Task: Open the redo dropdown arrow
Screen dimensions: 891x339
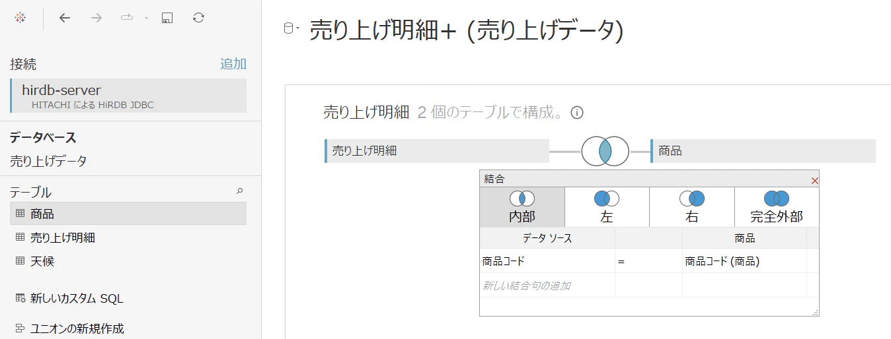Action: coord(145,18)
